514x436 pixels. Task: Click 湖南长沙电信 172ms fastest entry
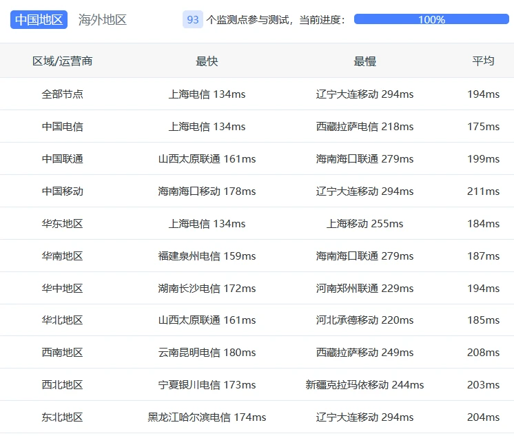pos(207,289)
